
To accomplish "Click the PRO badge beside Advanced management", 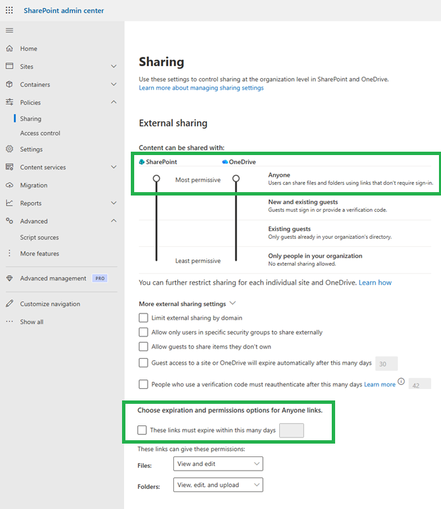I will click(x=100, y=278).
